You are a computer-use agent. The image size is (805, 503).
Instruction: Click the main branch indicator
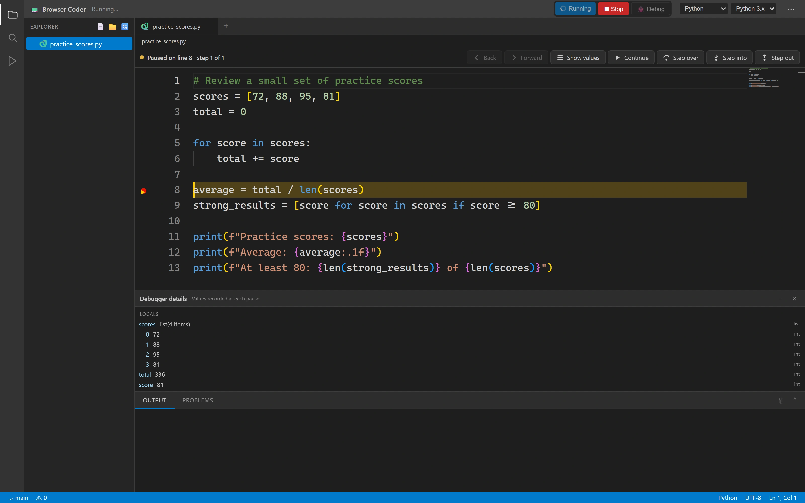(18, 498)
